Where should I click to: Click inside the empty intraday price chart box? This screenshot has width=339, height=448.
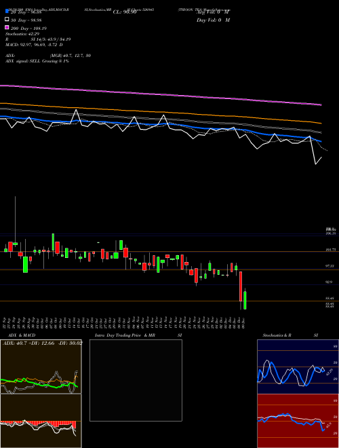click(136, 380)
